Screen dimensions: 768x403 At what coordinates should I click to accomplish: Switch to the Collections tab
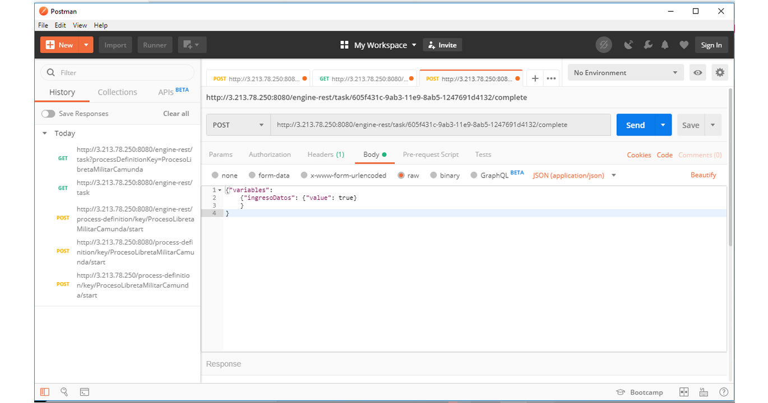coord(117,92)
